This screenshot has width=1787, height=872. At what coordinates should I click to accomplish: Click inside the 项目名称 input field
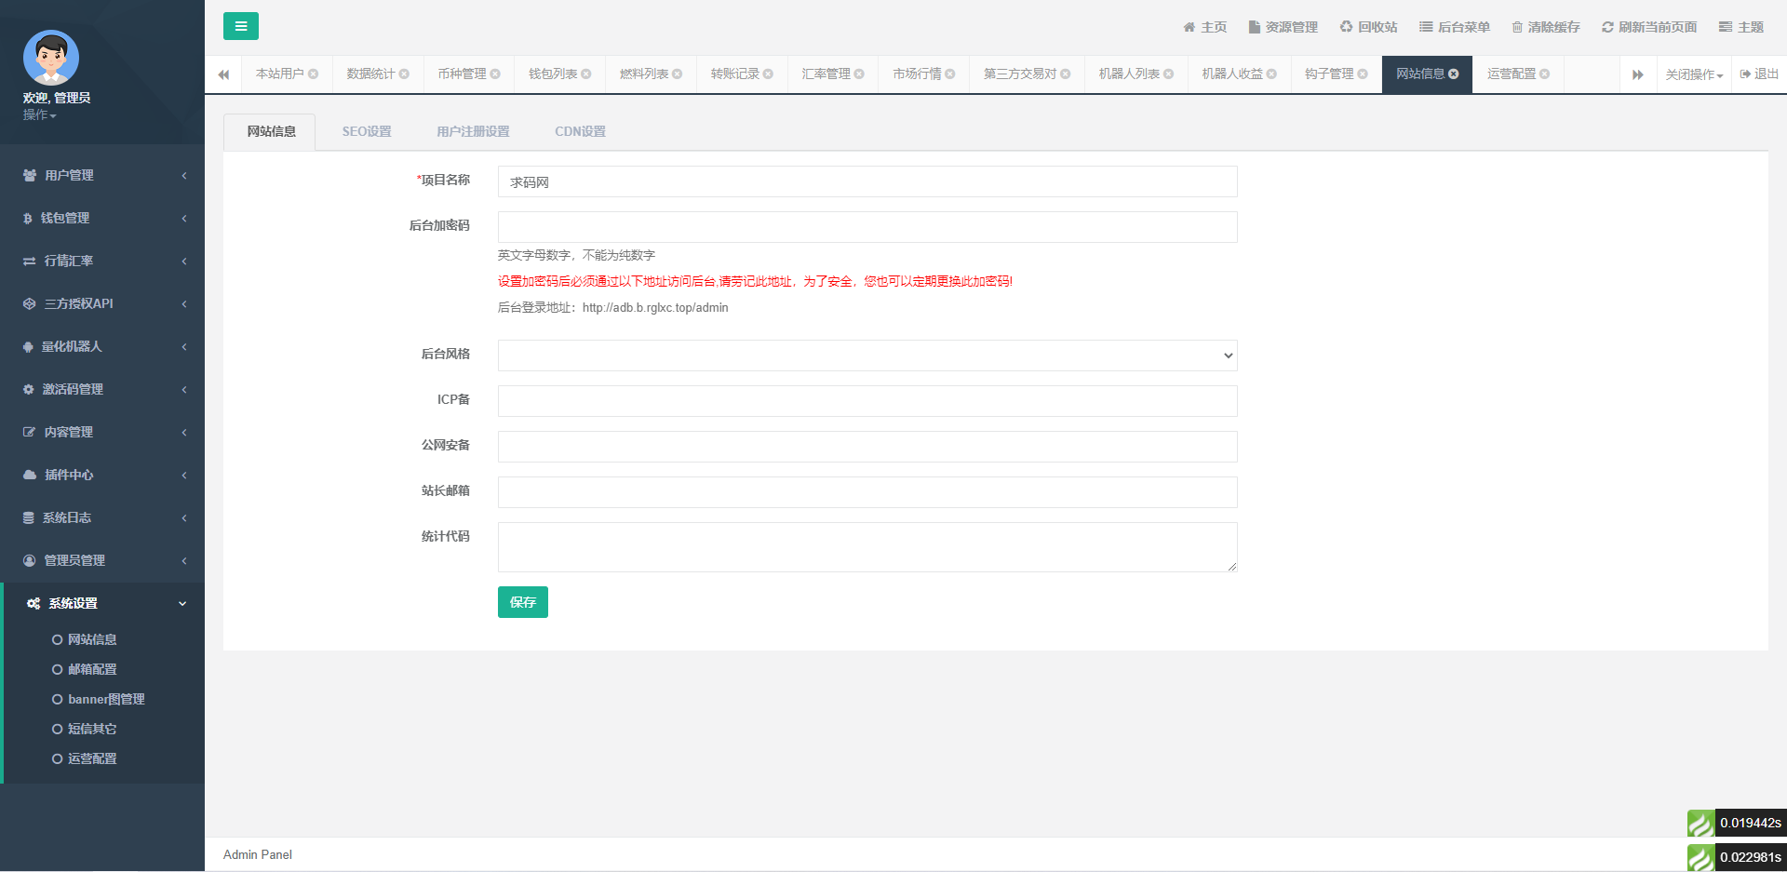[x=866, y=181]
